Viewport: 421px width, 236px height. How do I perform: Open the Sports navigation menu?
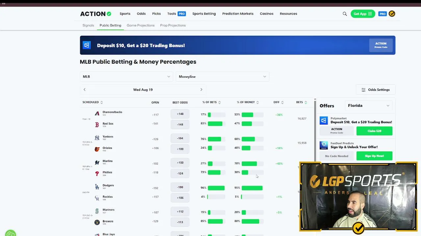point(125,14)
